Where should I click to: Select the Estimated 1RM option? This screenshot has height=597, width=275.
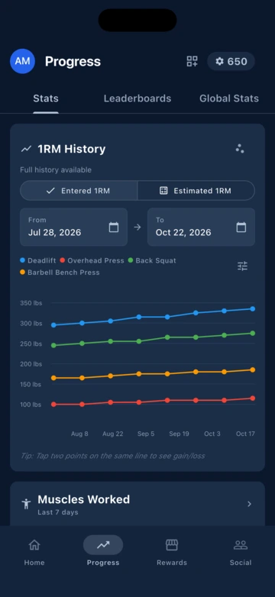196,191
